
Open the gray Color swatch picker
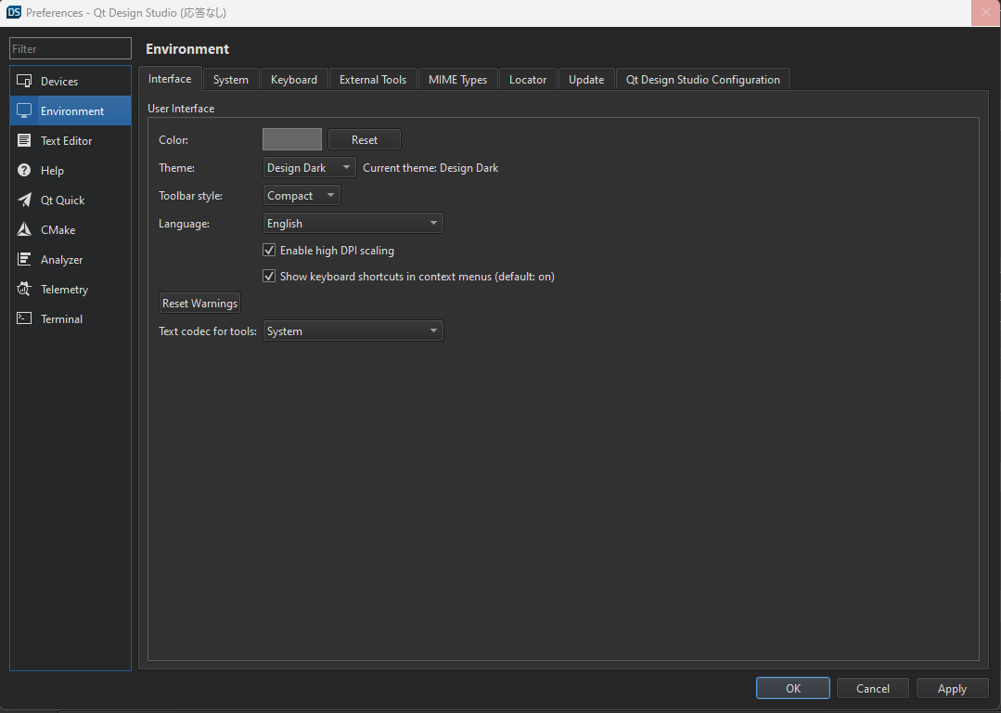pyautogui.click(x=291, y=139)
